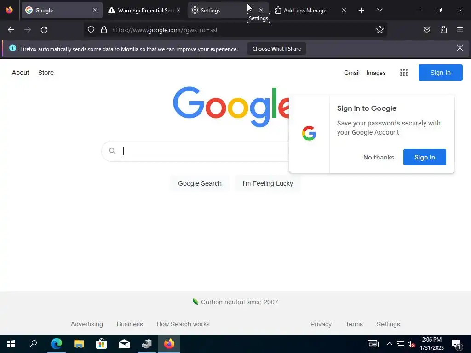Open the Privacy footer link
The height and width of the screenshot is (353, 471).
(321, 324)
